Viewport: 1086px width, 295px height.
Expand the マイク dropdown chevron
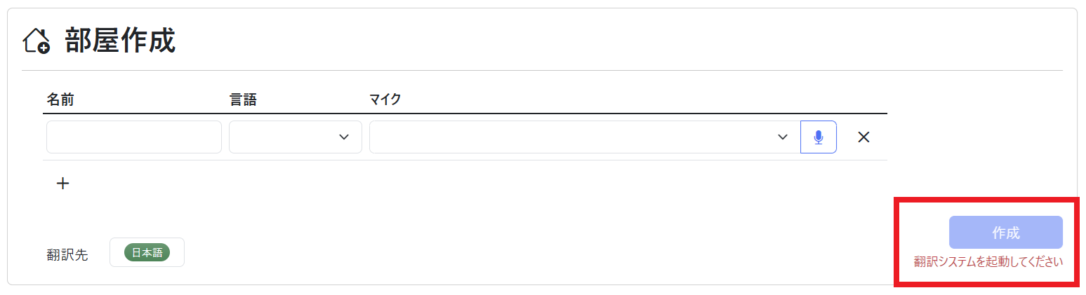pos(783,137)
